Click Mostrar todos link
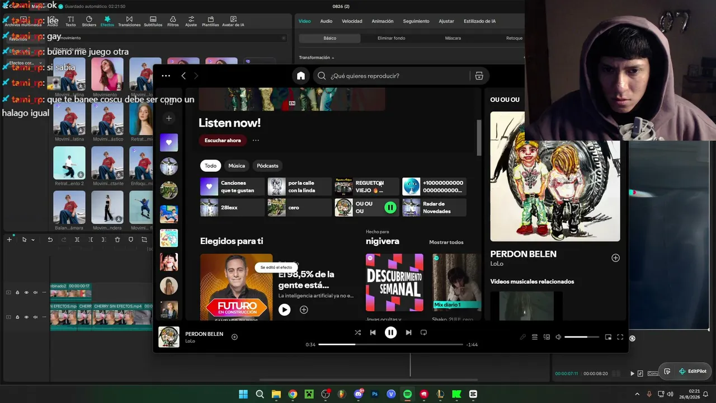Screen dimensions: 716x403 click(x=446, y=242)
